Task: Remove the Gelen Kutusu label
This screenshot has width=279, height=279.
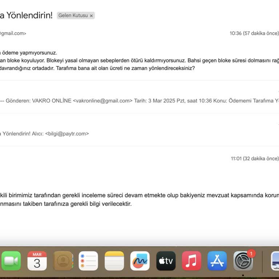Action: pos(91,16)
